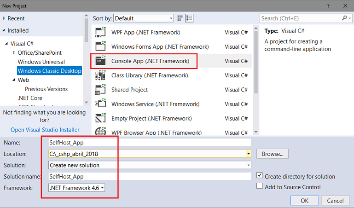Enable Add to Source Control checkbox
The image size is (354, 208).
click(x=260, y=186)
